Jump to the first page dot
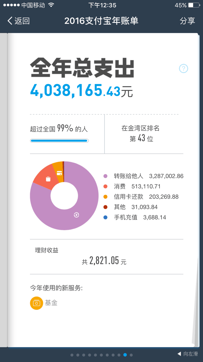 72,355
